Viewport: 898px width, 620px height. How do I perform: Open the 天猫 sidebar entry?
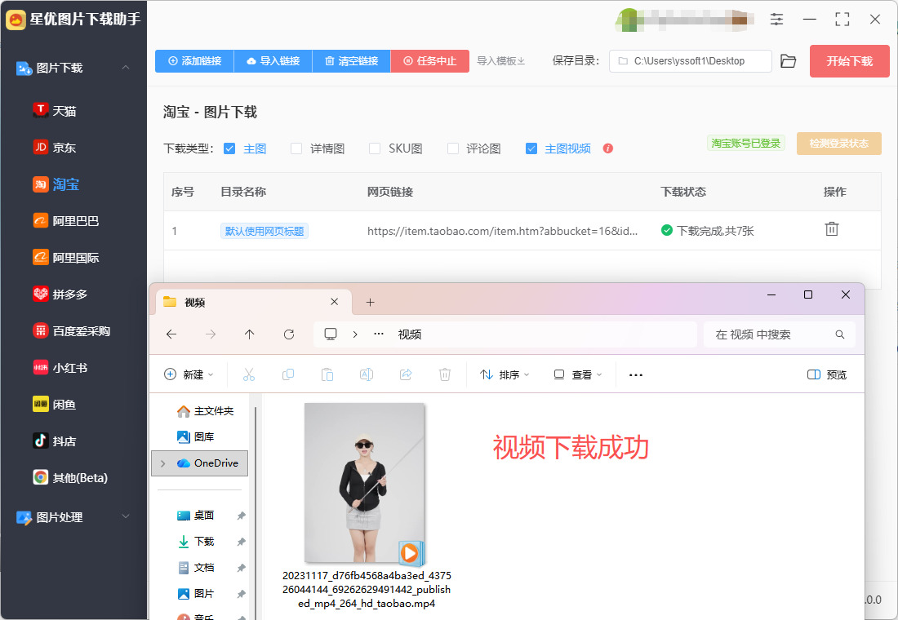[55, 110]
